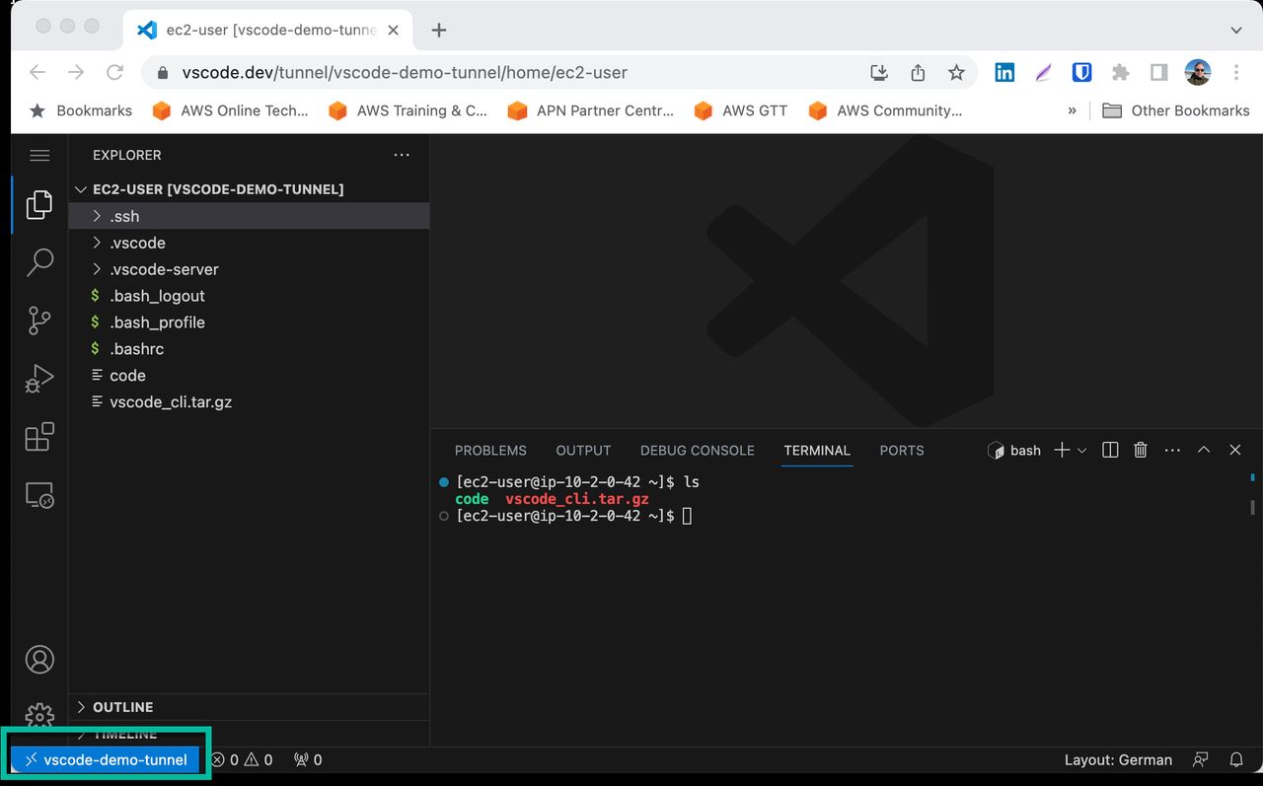This screenshot has width=1263, height=786.
Task: Click the feedback icon in status bar
Action: tap(1201, 759)
